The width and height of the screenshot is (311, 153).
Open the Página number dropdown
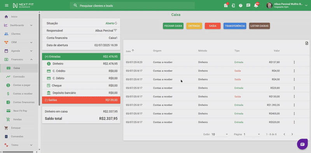(252, 134)
